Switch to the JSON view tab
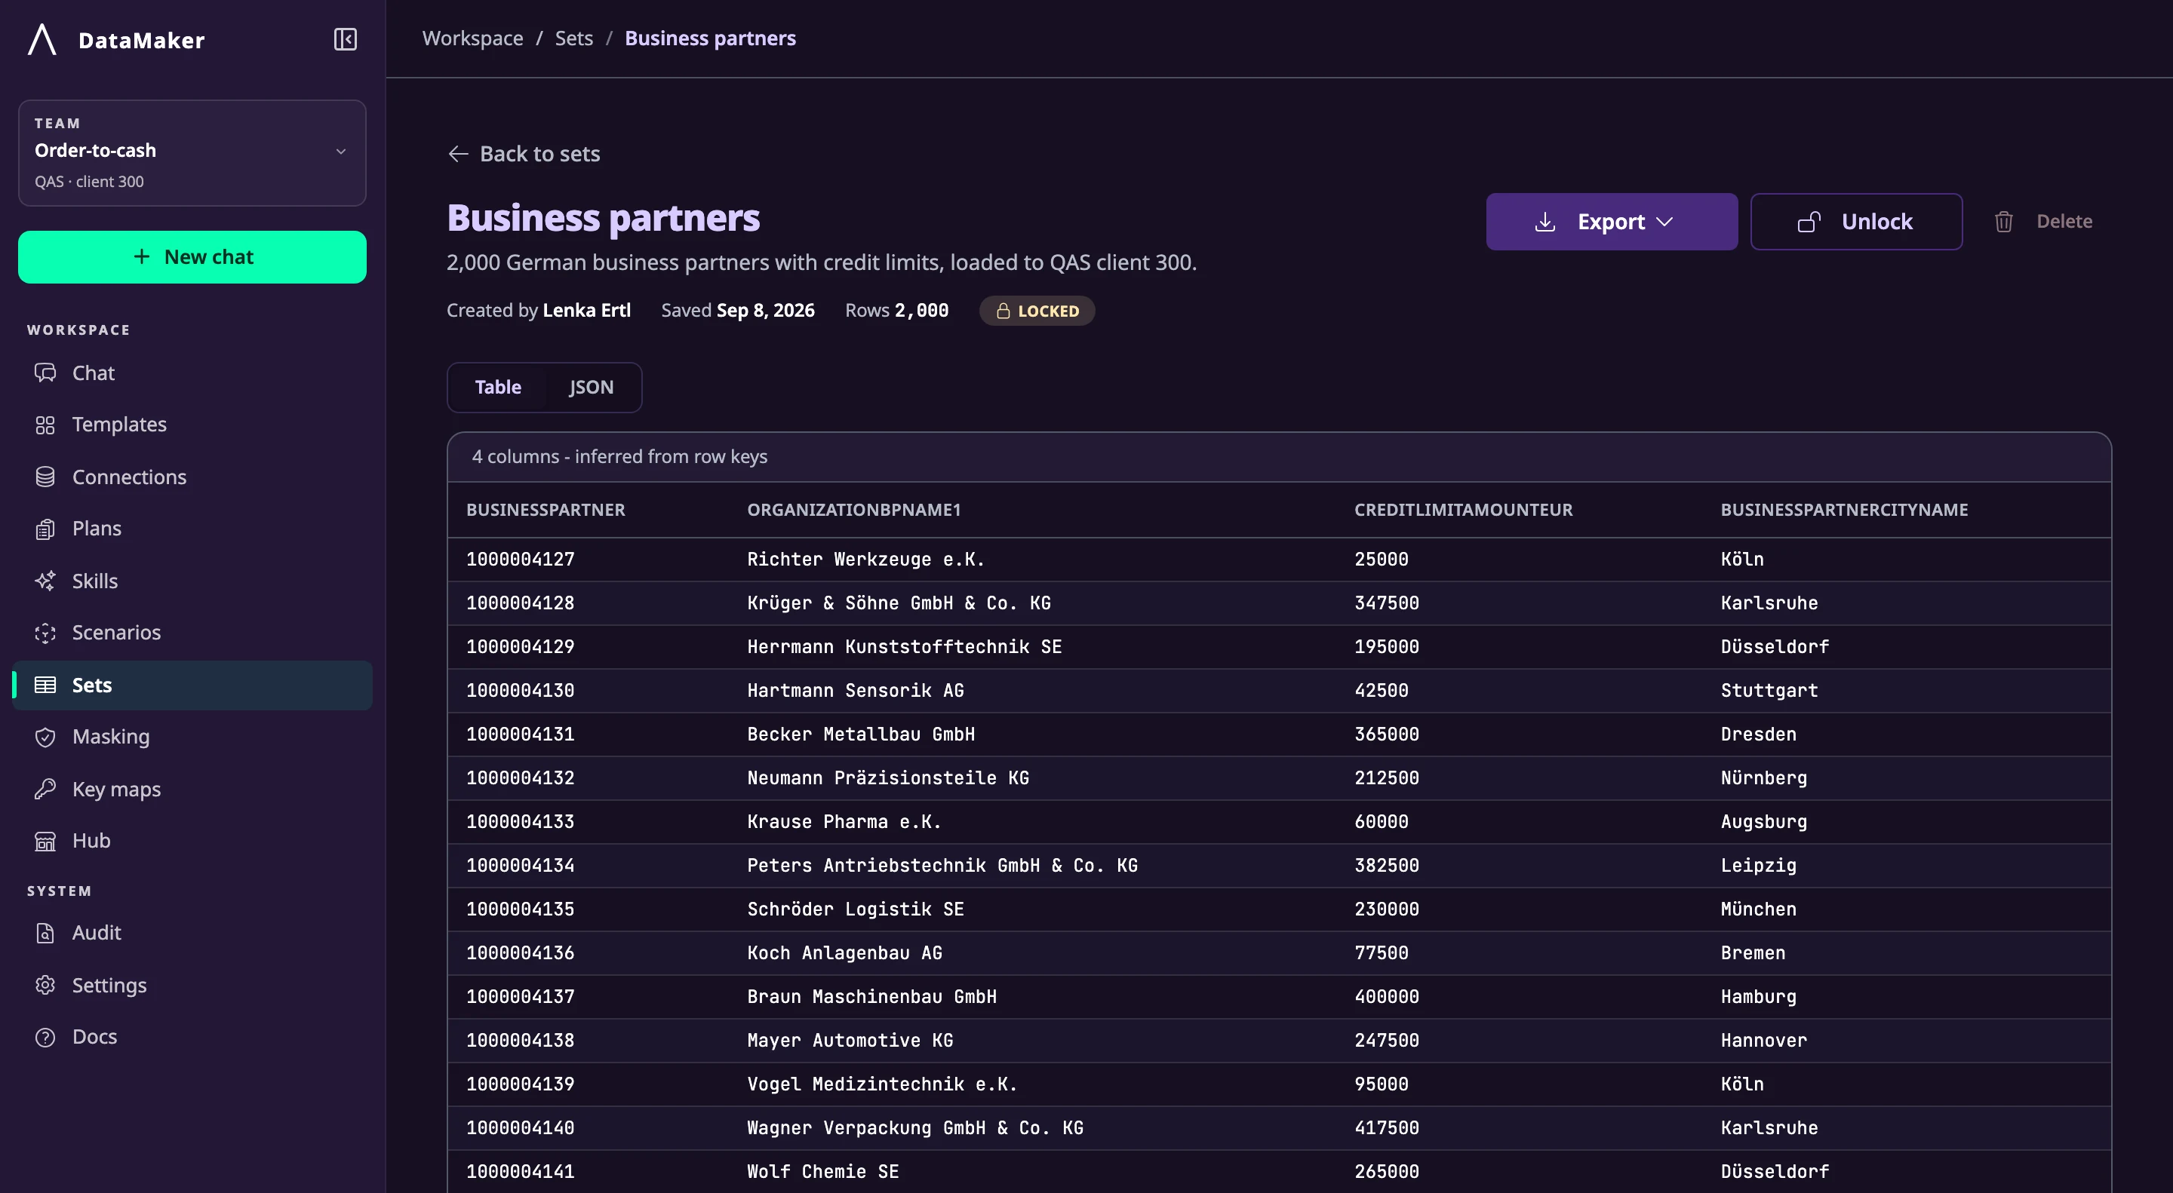 [591, 387]
